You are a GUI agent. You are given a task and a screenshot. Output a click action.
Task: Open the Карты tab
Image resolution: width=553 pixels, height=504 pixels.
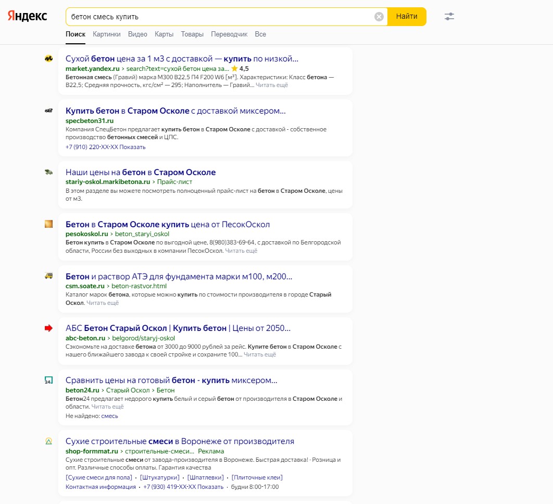164,34
